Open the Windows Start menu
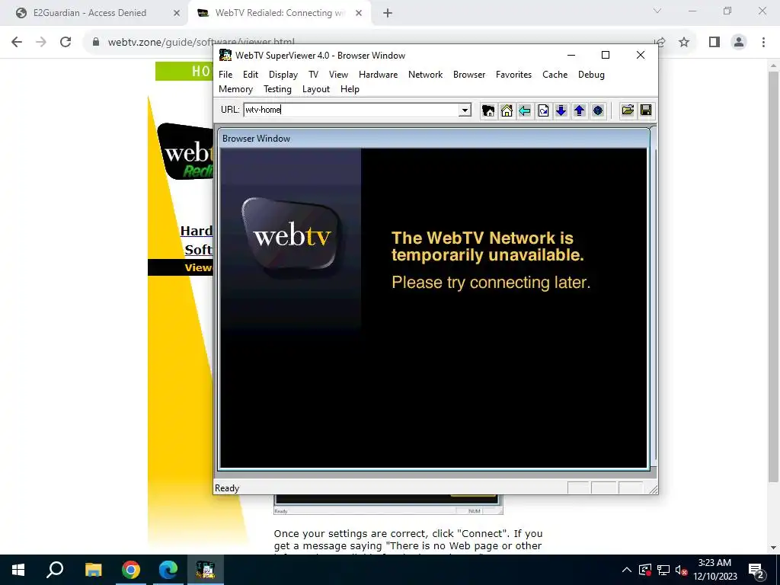780x585 pixels. point(18,570)
